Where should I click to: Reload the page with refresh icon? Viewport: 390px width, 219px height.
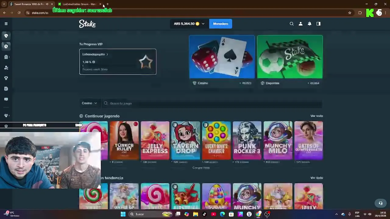[19, 13]
